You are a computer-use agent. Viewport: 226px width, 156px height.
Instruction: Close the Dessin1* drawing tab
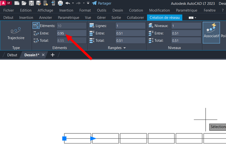43,55
